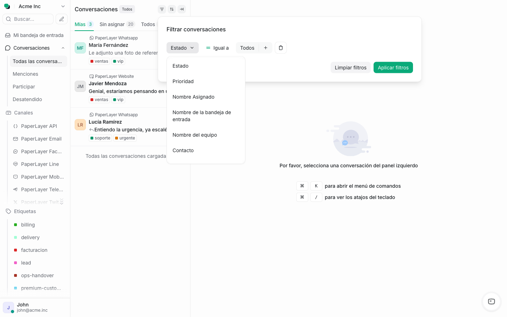This screenshot has width=507, height=317.
Task: Click the PaperLayer Facebook messenger icon
Action: coord(15,151)
